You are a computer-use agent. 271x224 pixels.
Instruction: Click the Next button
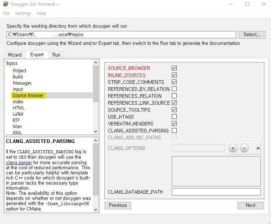click(251, 205)
